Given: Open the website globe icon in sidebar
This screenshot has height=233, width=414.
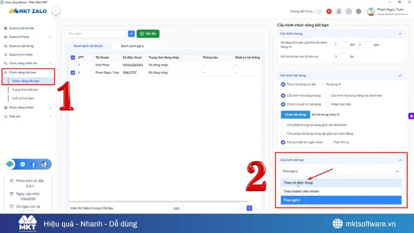Looking at the screenshot, I should point(44,164).
